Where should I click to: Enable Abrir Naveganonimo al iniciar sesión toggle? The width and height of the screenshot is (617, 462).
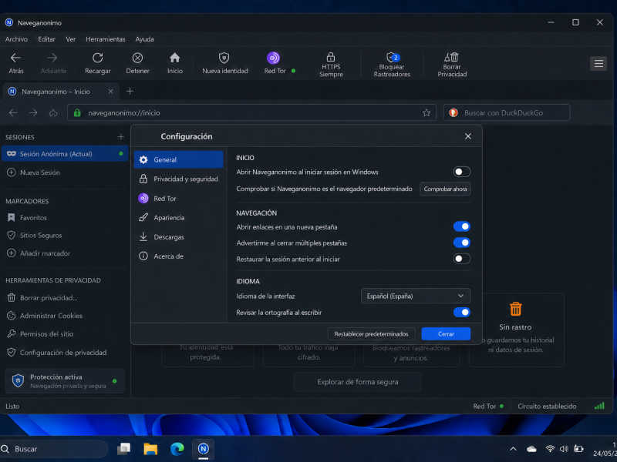pos(461,172)
